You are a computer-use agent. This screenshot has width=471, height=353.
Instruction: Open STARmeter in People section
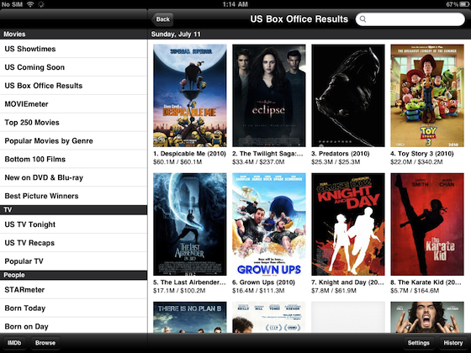[74, 290]
